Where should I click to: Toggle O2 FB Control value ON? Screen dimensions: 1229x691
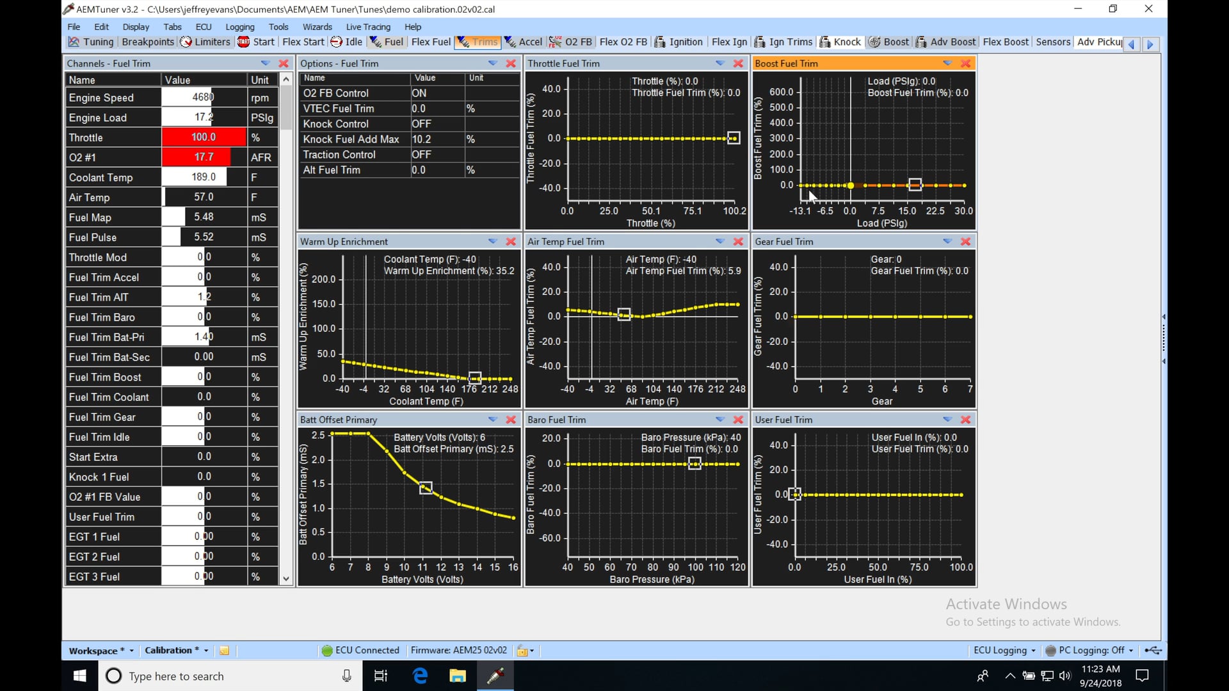437,93
